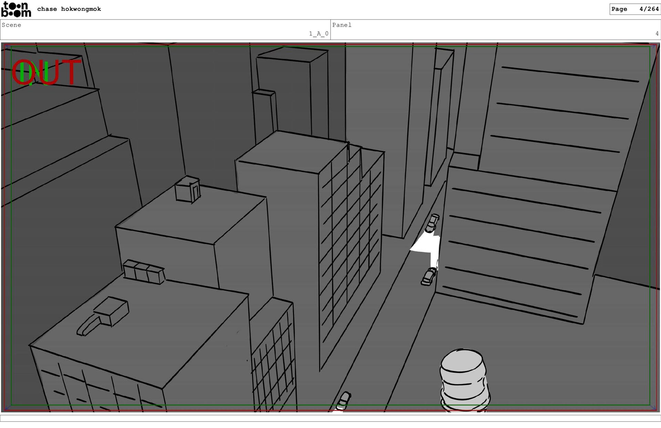
Task: Click the project title chase hokwongmok
Action: point(69,9)
